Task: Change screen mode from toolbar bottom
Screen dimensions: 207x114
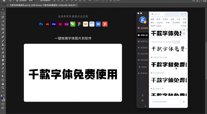Action: [3, 108]
